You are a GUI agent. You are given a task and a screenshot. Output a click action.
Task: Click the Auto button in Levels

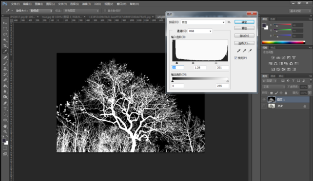pyautogui.click(x=244, y=36)
